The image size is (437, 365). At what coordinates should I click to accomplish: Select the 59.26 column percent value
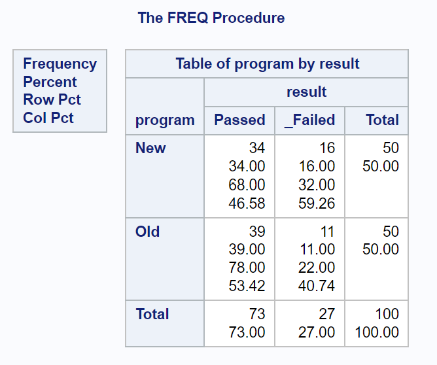pyautogui.click(x=317, y=203)
